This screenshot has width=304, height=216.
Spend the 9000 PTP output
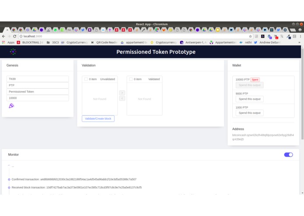coord(249,99)
